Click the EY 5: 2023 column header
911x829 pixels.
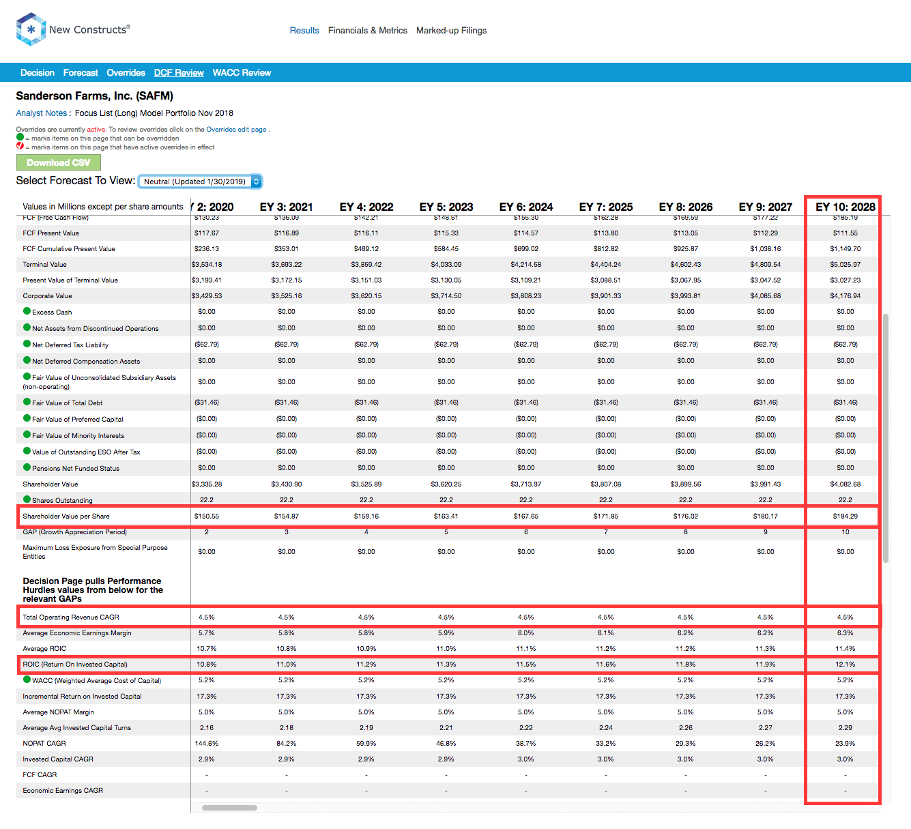coord(446,207)
